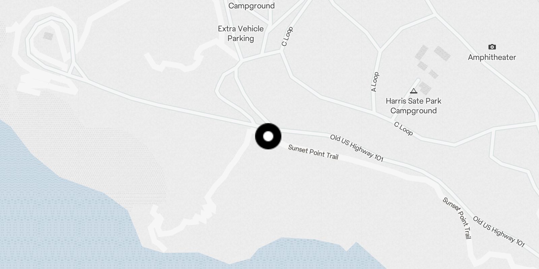Viewport: 539px width, 269px height.
Task: Click the A Loop road label
Action: 375,82
